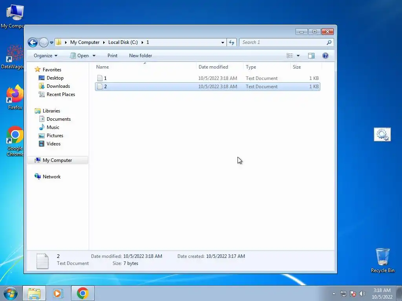
Task: Click the Search 1 input field
Action: pyautogui.click(x=283, y=42)
